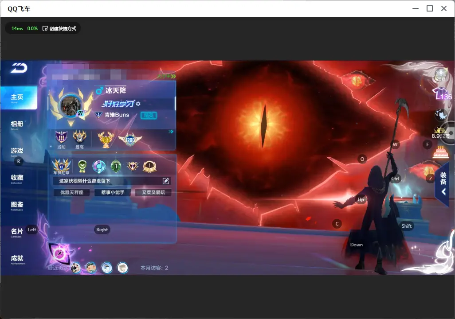Open the 青雉Buns club name
Screen dimensions: 455x319
click(x=117, y=115)
